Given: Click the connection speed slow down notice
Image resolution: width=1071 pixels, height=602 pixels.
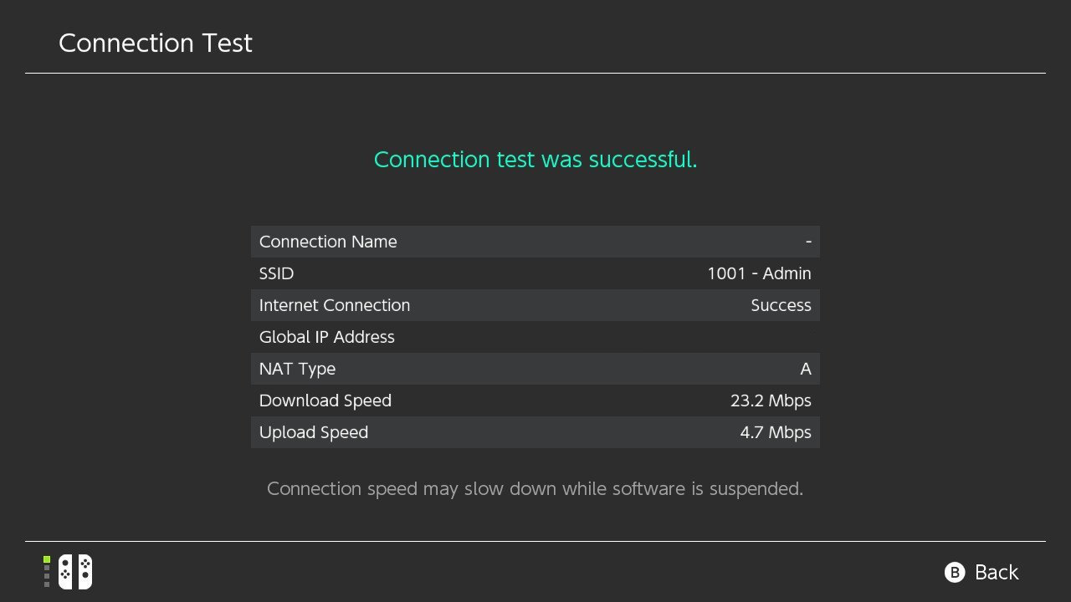Looking at the screenshot, I should (535, 488).
